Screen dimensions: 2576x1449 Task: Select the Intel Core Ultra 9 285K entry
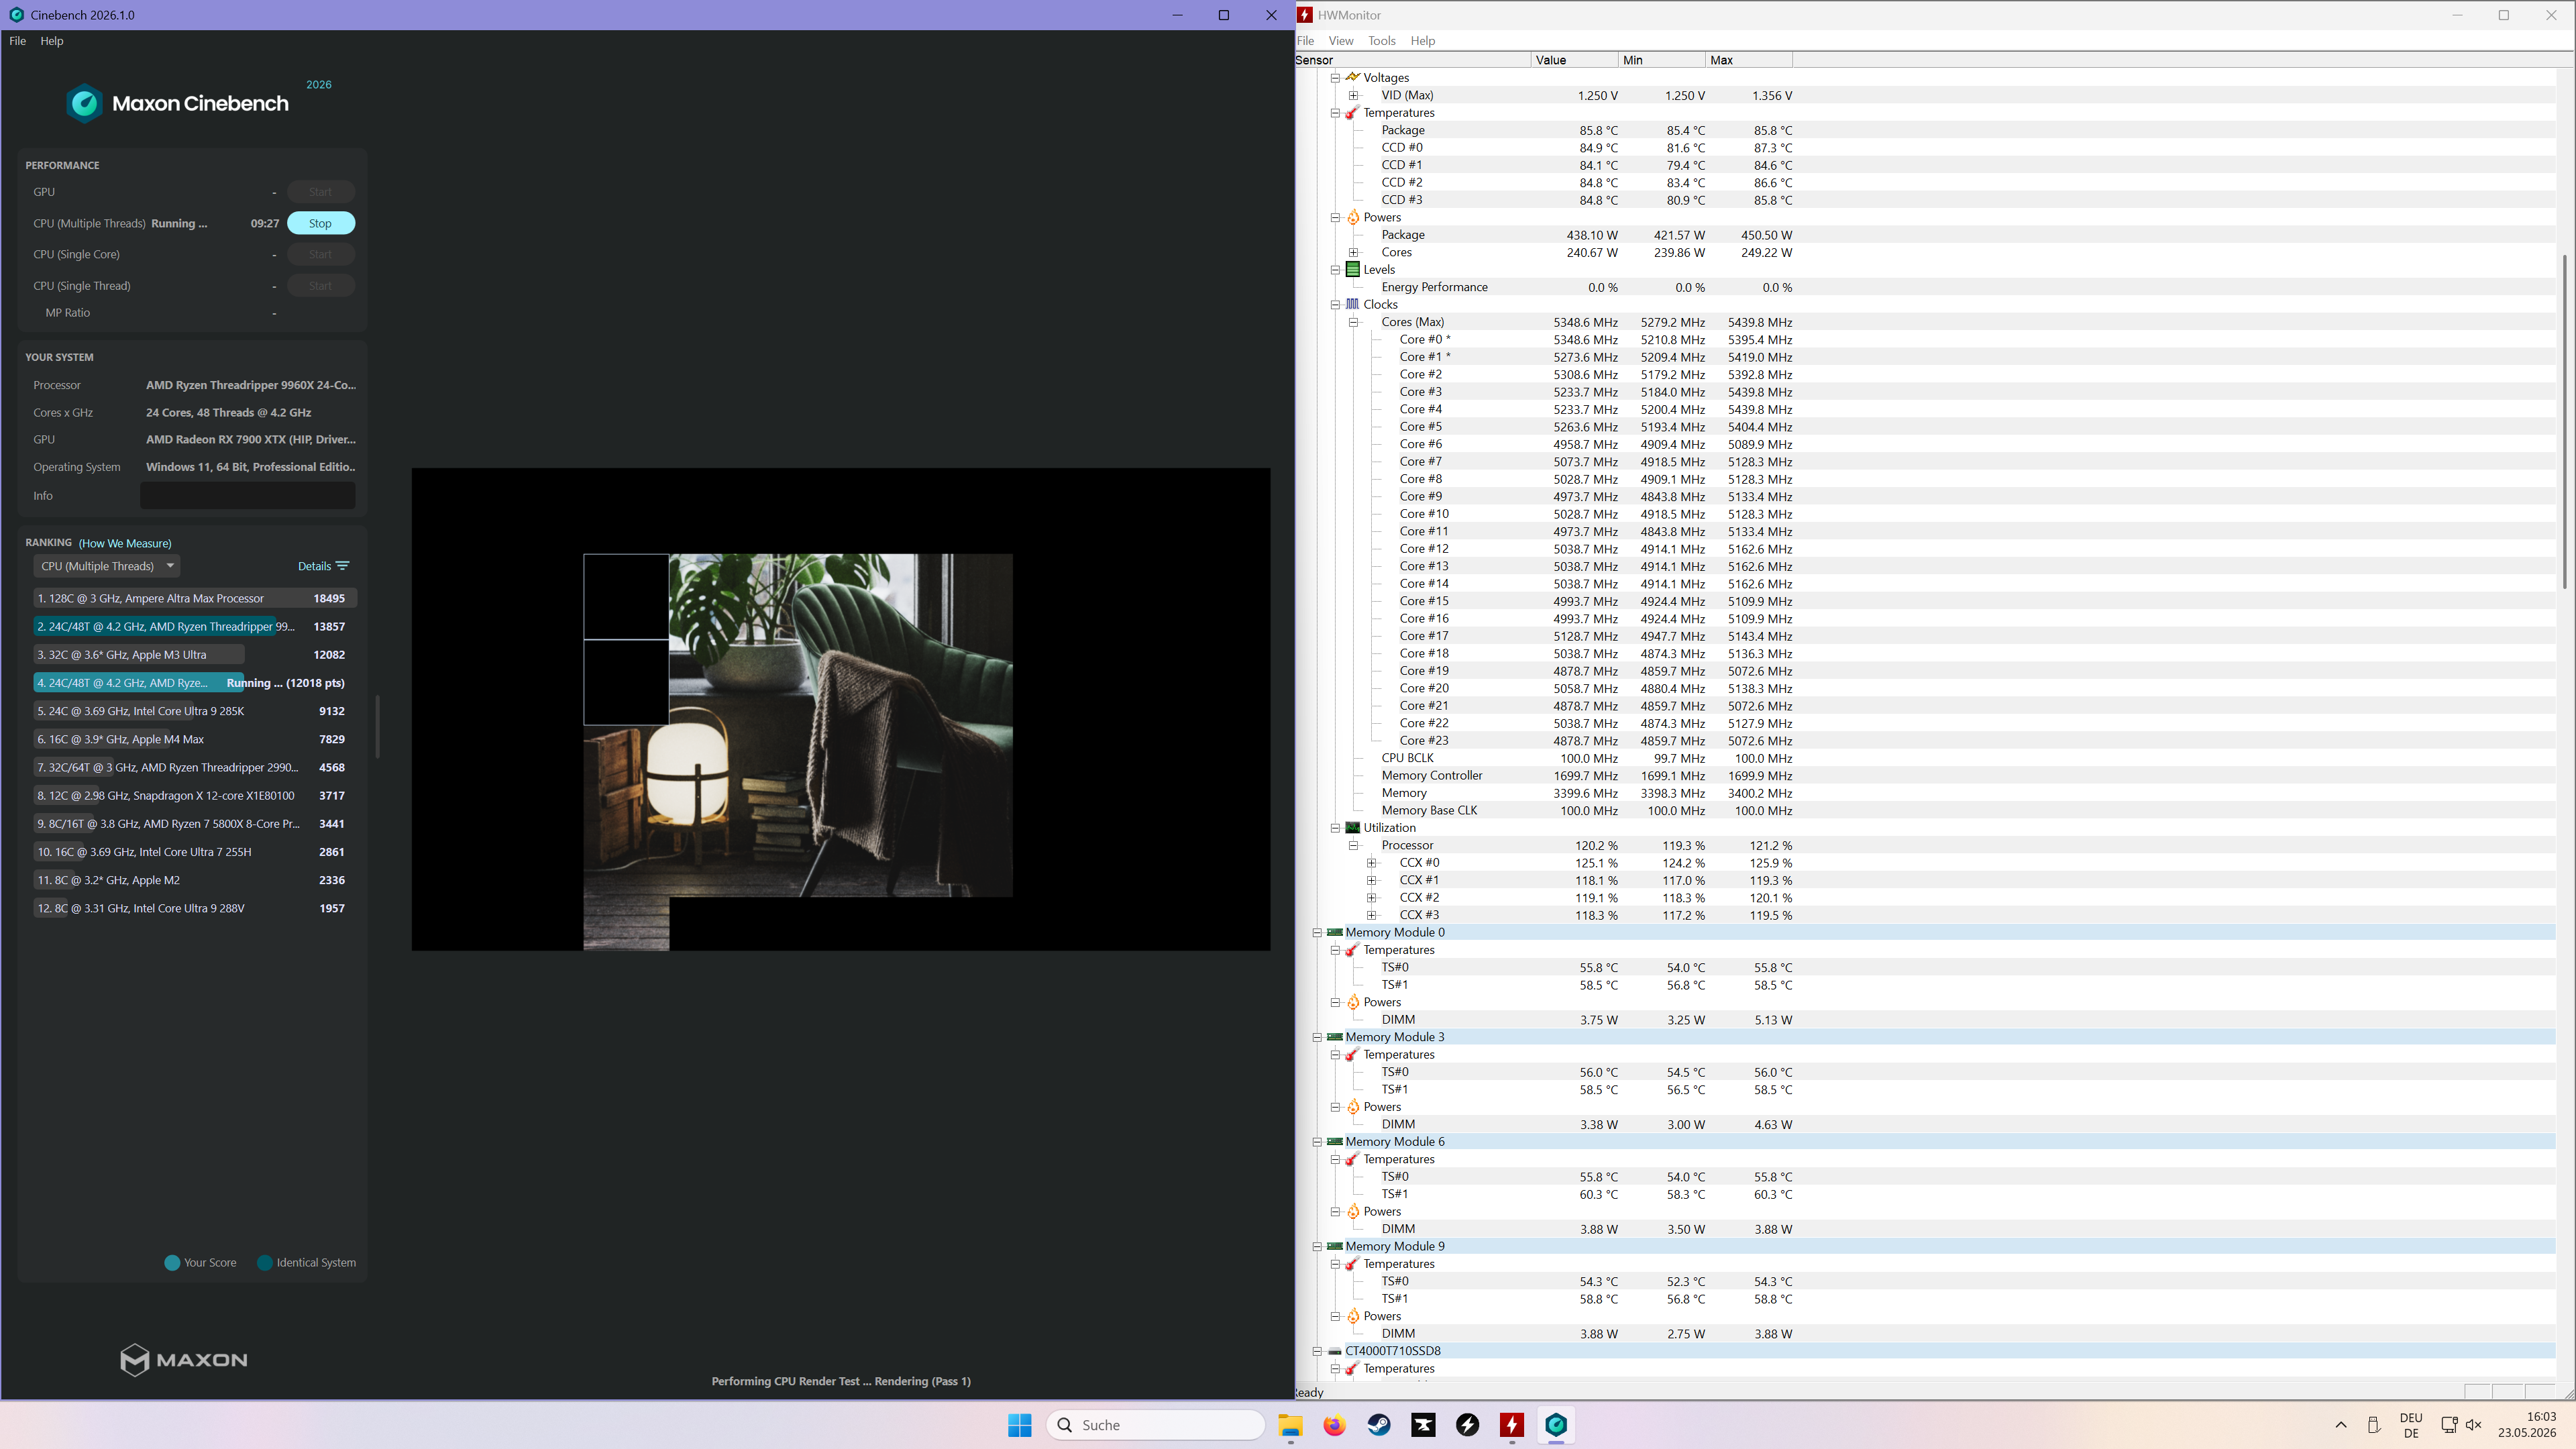click(194, 711)
